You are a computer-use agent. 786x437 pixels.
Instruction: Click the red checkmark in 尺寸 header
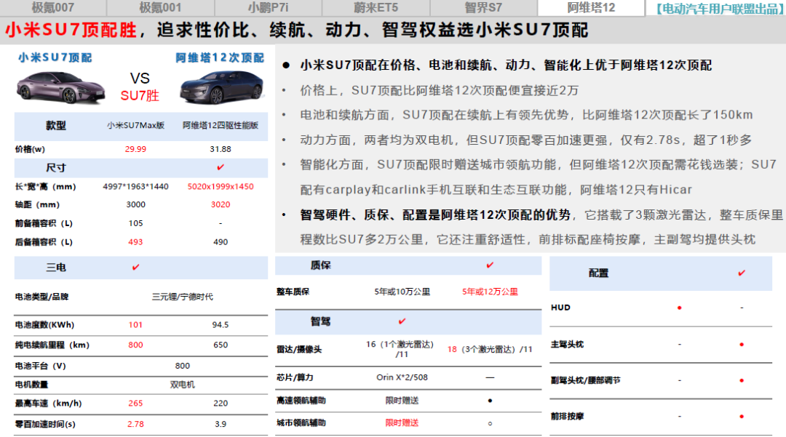221,167
